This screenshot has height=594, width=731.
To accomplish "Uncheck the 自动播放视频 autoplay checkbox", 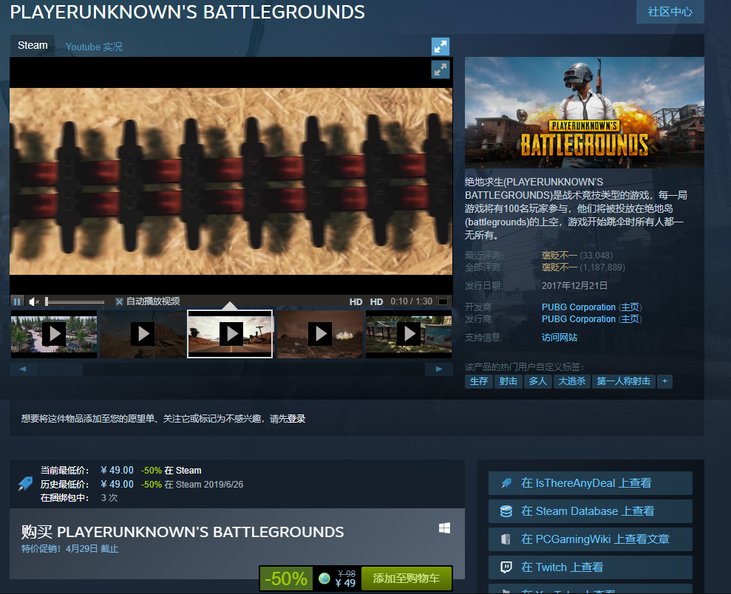I will coord(119,301).
